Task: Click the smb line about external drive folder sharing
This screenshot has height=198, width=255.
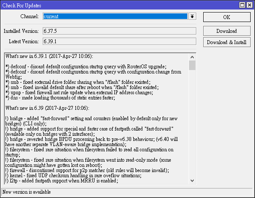Action: pos(78,82)
